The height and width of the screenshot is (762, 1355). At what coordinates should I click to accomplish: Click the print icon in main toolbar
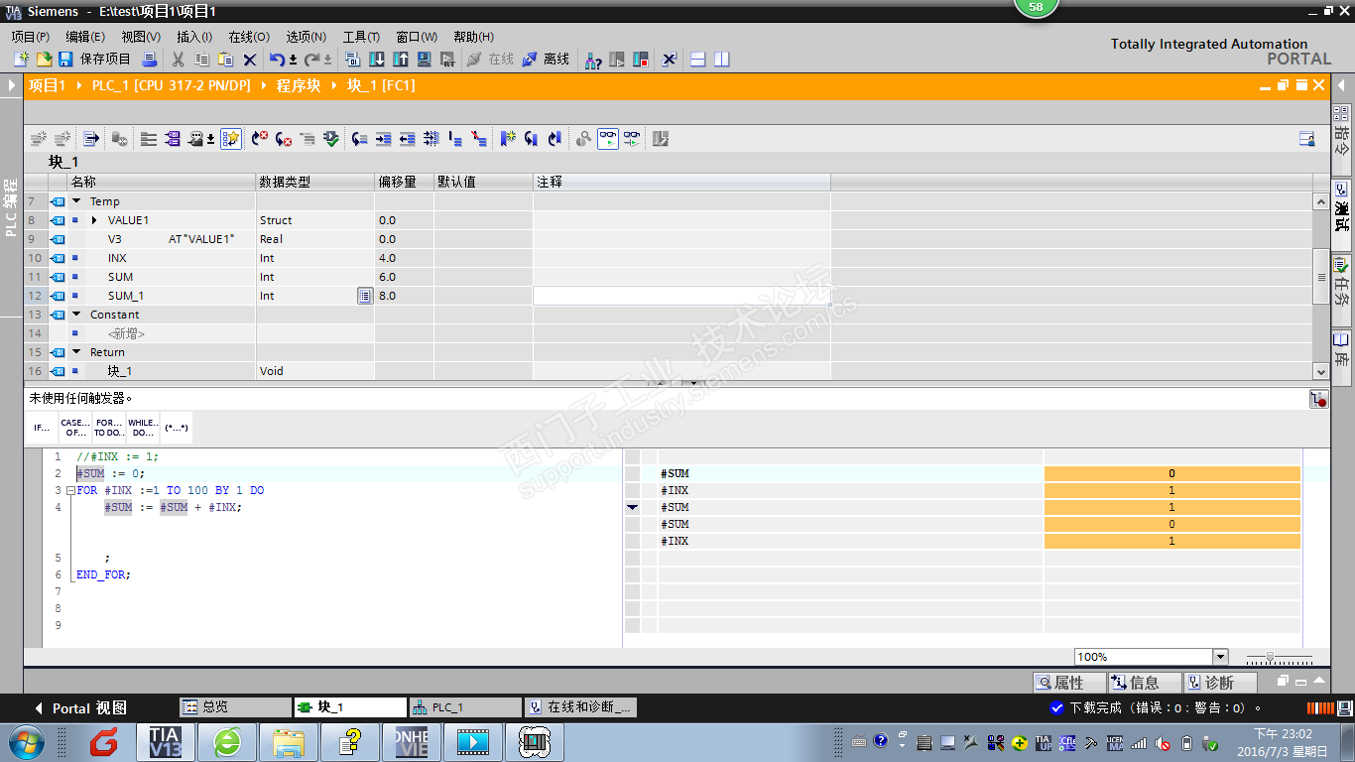pyautogui.click(x=150, y=60)
